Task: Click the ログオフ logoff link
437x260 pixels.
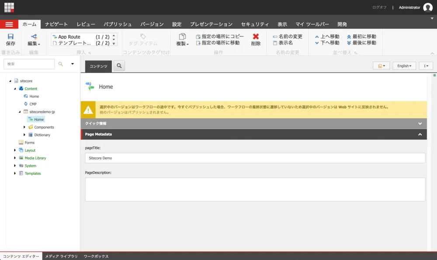Action: click(x=379, y=7)
